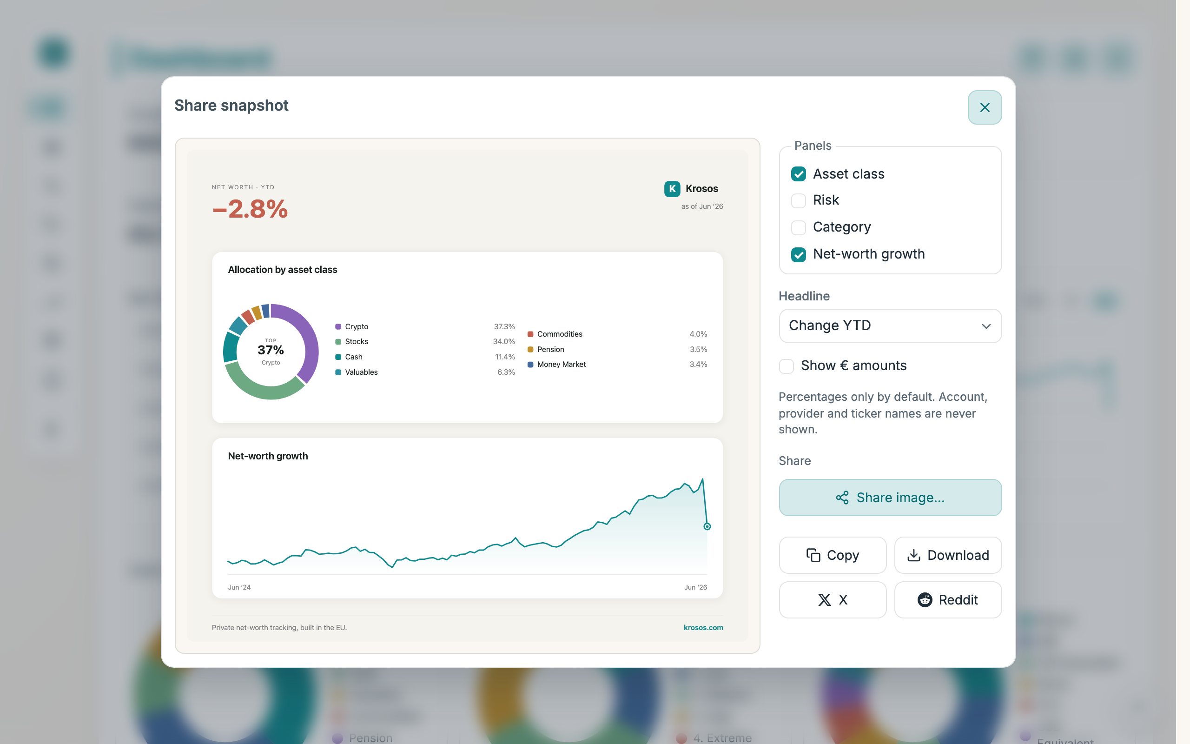Screen dimensions: 1190x744
Task: Click the "Share snapshot" dialog title
Action: 231,105
